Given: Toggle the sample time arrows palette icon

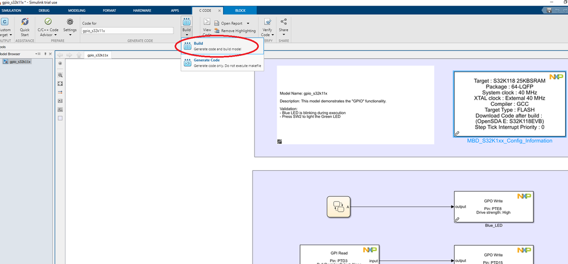Looking at the screenshot, I should 60,92.
